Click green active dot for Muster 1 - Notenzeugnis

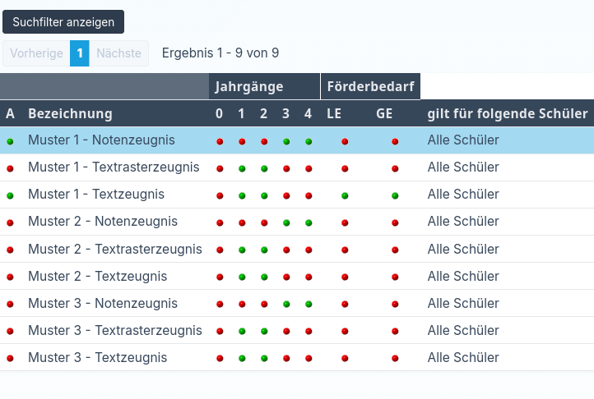click(x=10, y=141)
